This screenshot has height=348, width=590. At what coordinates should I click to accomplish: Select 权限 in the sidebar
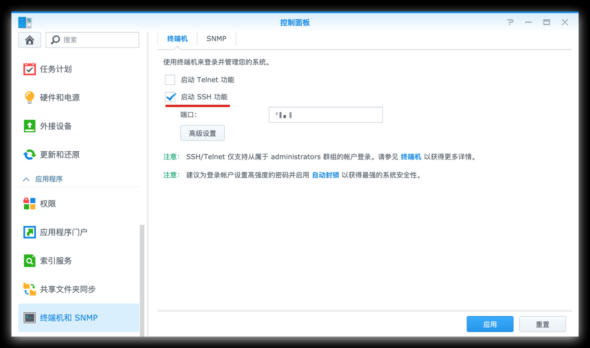click(x=79, y=204)
